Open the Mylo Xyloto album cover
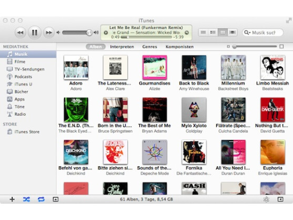 coord(194,109)
